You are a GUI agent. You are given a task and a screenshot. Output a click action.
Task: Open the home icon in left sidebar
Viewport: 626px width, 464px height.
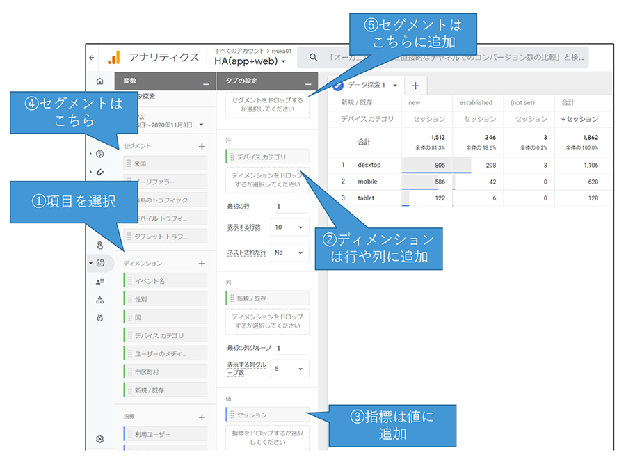tap(99, 81)
